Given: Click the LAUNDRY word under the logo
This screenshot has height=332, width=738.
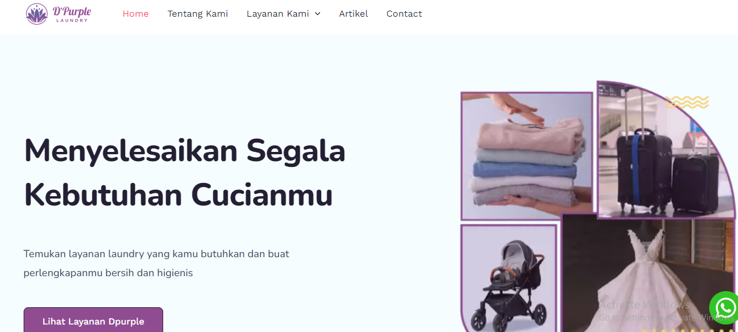Looking at the screenshot, I should click(x=72, y=21).
